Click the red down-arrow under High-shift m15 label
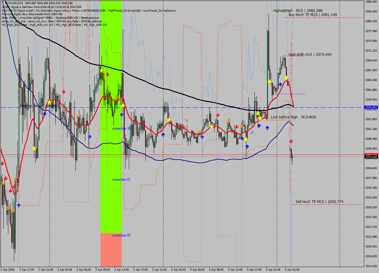This screenshot has width=379, height=273. (291, 141)
